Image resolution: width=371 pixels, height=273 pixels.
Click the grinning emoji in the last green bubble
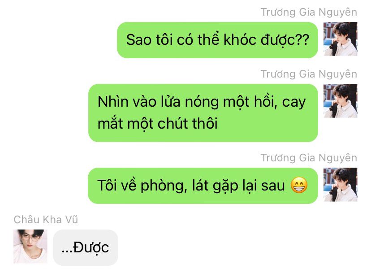[x=299, y=185]
